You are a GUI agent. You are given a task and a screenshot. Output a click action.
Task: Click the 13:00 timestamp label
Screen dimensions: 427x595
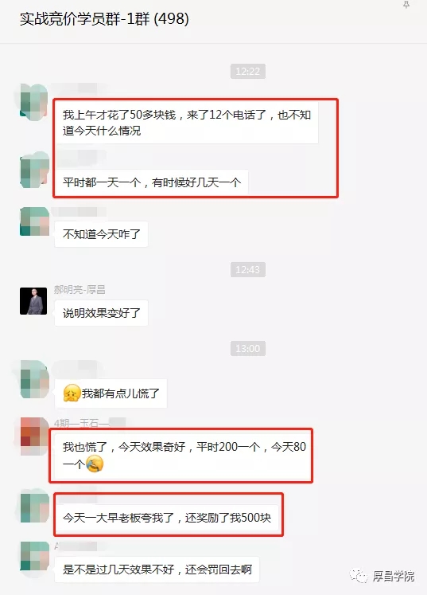click(248, 348)
